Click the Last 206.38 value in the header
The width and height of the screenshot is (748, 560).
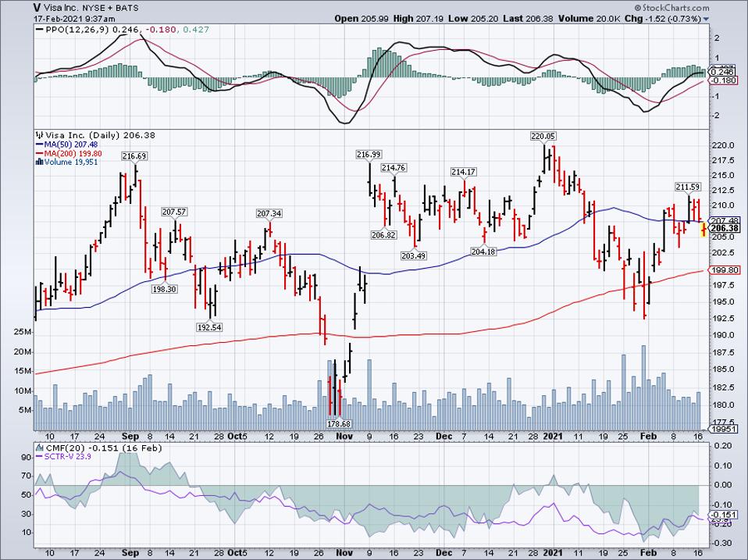click(x=528, y=19)
